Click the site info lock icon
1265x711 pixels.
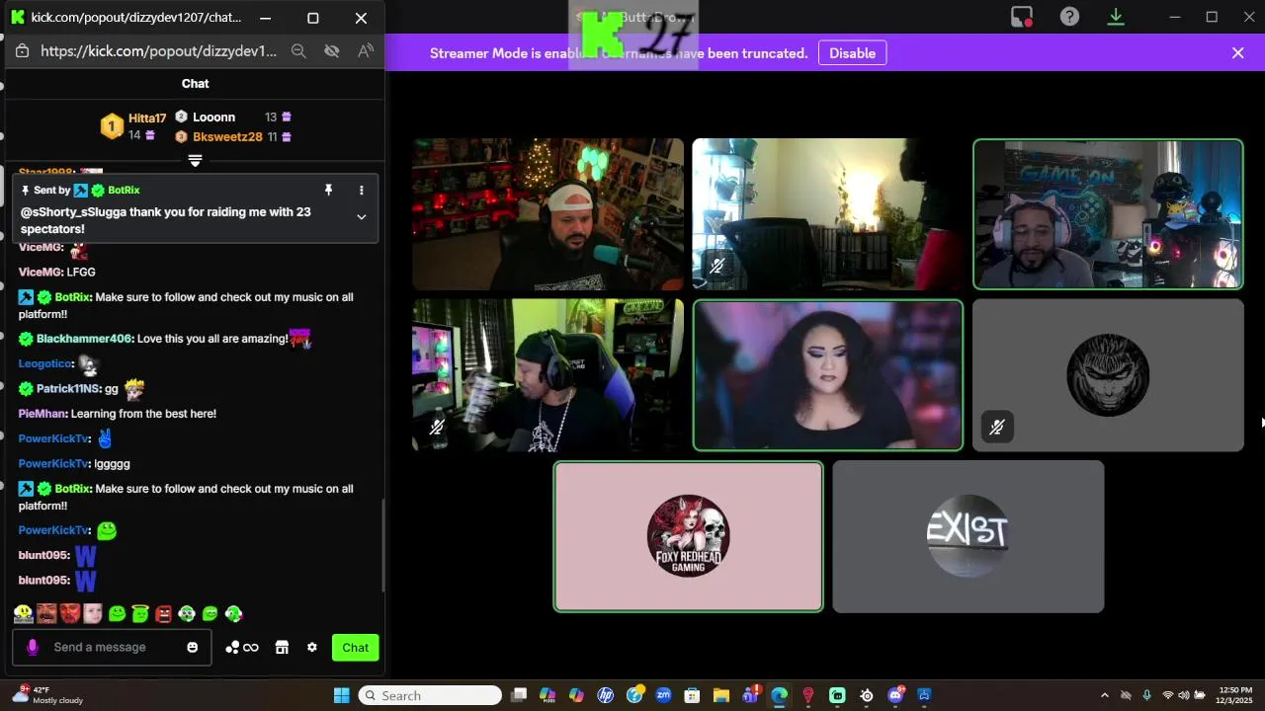tap(22, 51)
